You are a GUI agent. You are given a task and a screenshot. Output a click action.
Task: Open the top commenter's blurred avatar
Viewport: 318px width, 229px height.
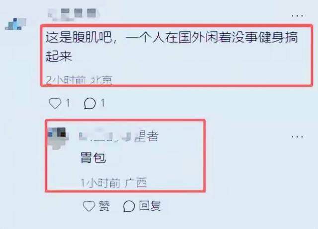(16, 24)
